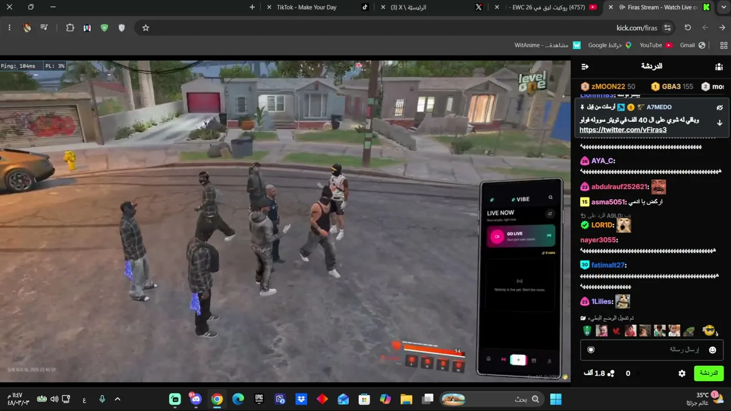731x411 pixels.
Task: Click the A7MEDO name in pinned message
Action: pos(659,107)
